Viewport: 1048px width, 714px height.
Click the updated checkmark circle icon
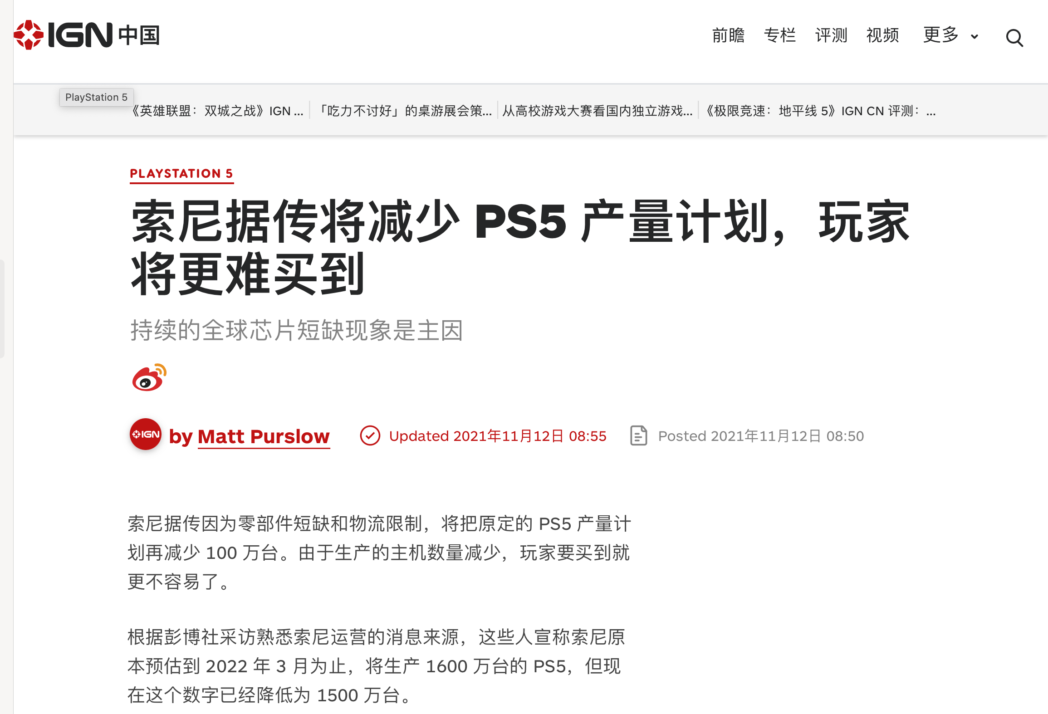click(x=370, y=436)
